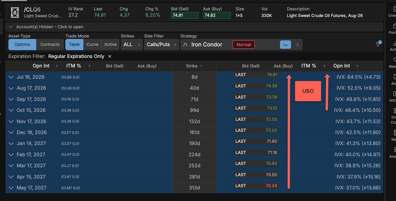The width and height of the screenshot is (396, 201).
Task: Click the Chg value 4.37
Action: pyautogui.click(x=124, y=15)
